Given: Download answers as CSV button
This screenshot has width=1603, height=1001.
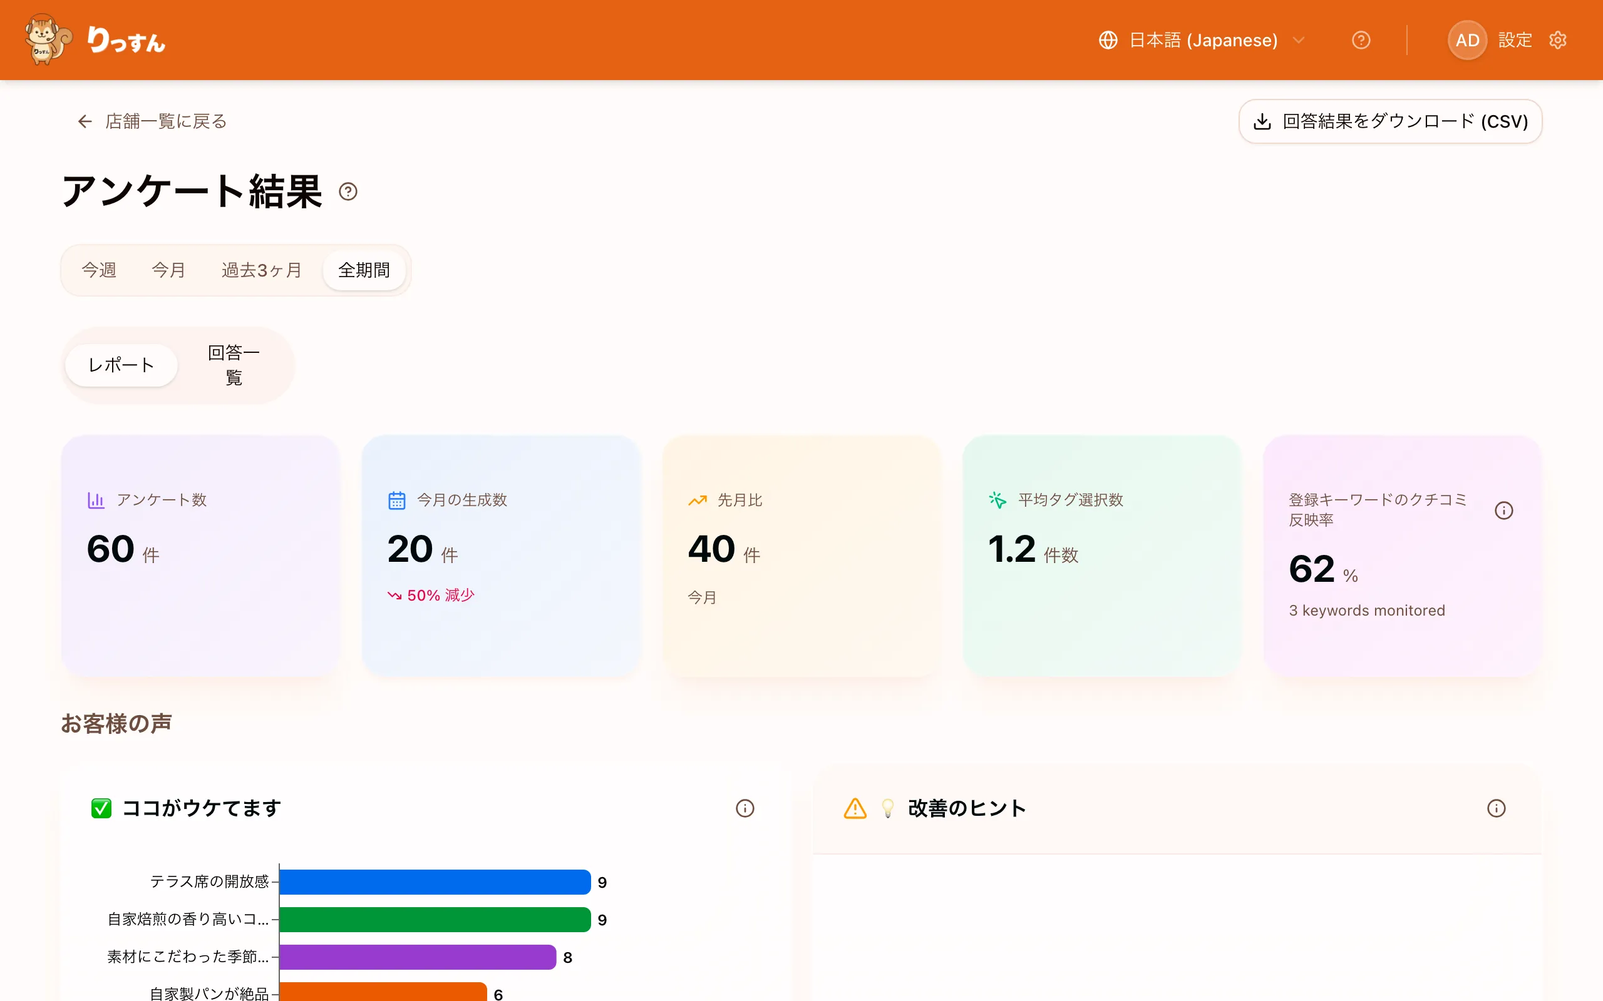Looking at the screenshot, I should tap(1390, 121).
